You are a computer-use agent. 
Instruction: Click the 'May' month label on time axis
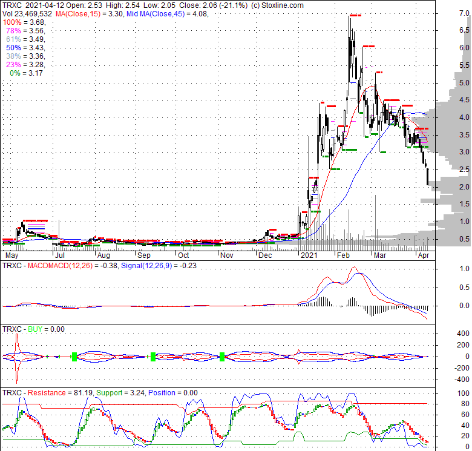coord(12,255)
